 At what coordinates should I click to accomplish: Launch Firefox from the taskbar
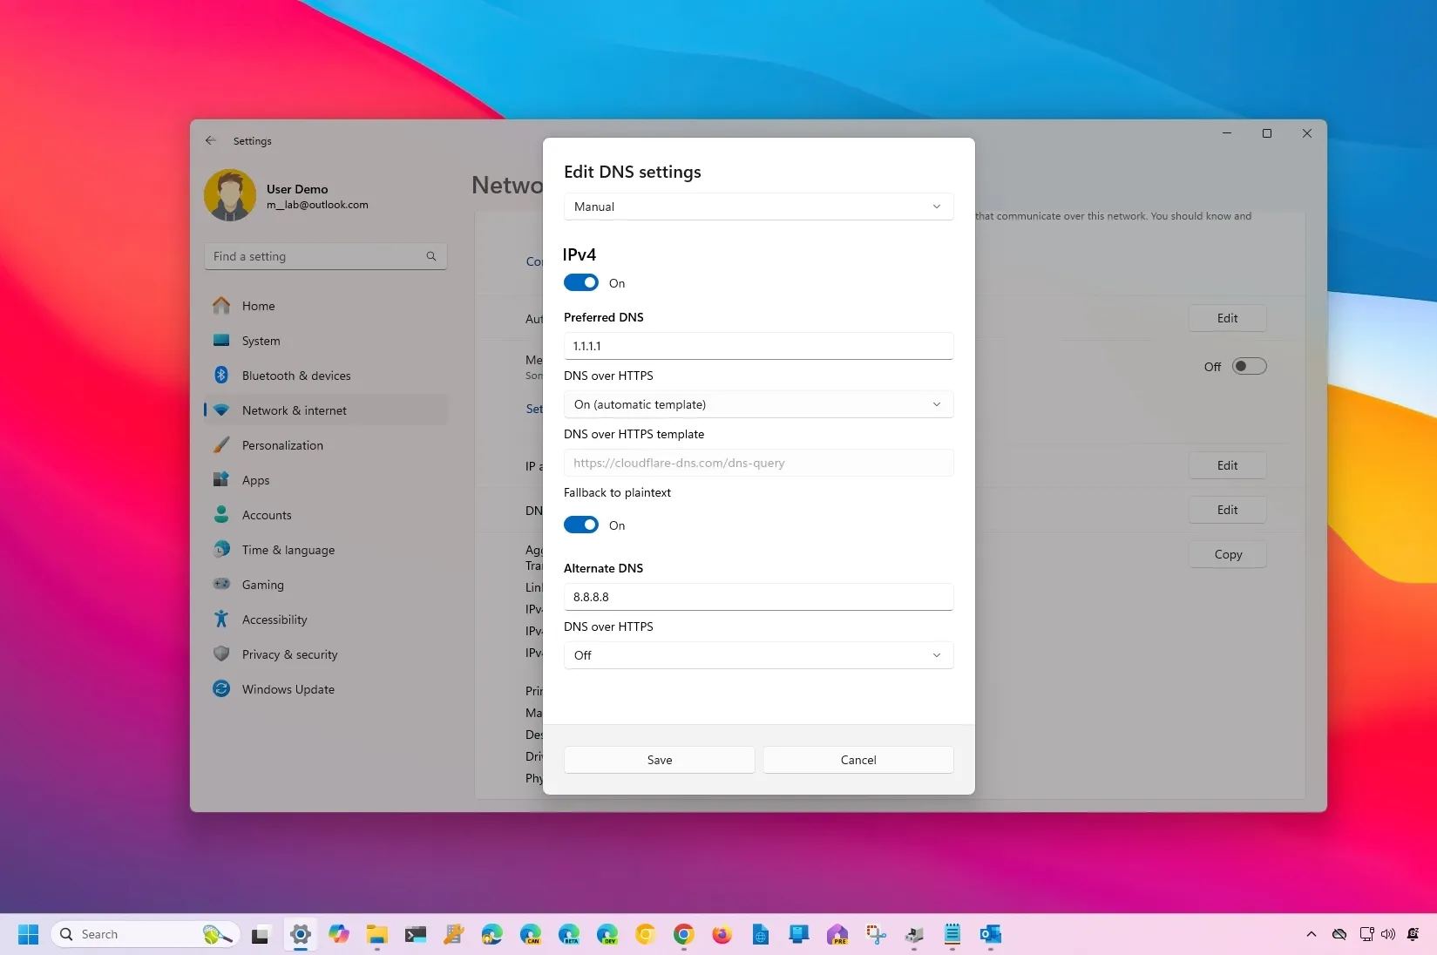tap(722, 935)
